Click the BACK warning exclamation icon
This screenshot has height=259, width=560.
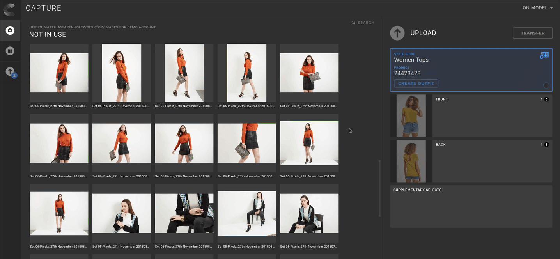546,145
